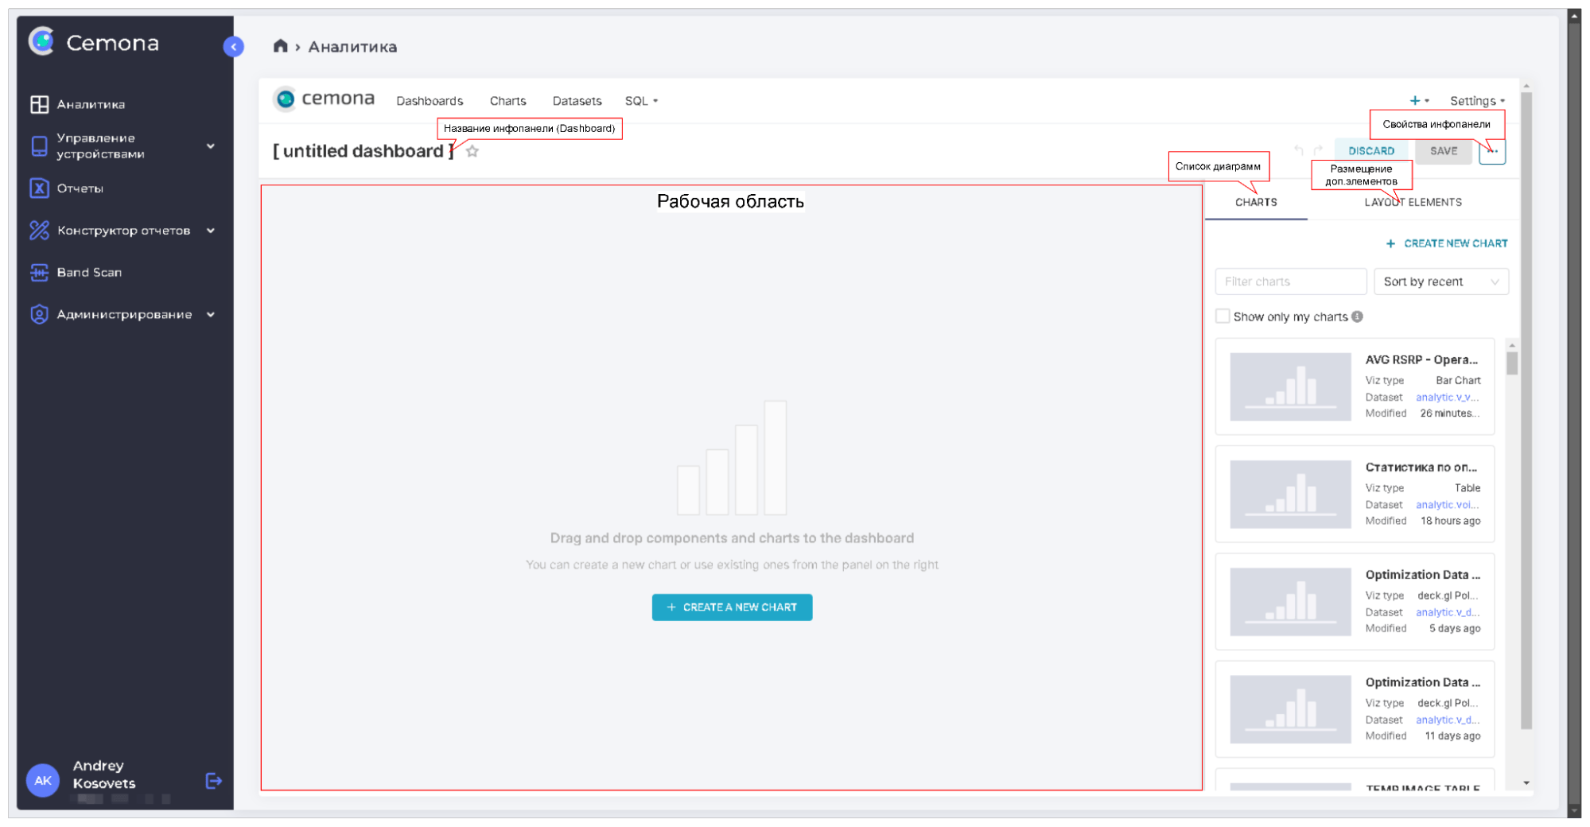
Task: Open the Dashboards menu item
Action: (x=430, y=100)
